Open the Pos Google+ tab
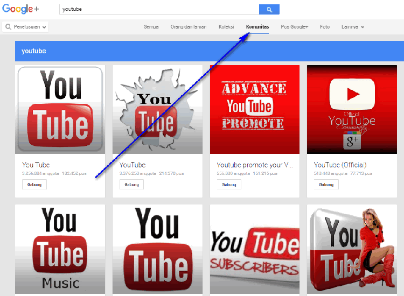This screenshot has height=296, width=404. click(x=295, y=27)
